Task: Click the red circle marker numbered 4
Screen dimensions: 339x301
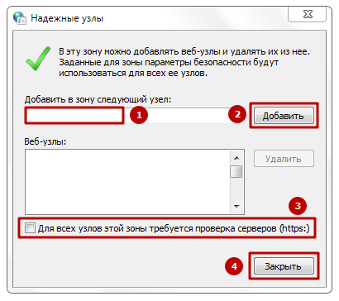Action: tap(234, 266)
